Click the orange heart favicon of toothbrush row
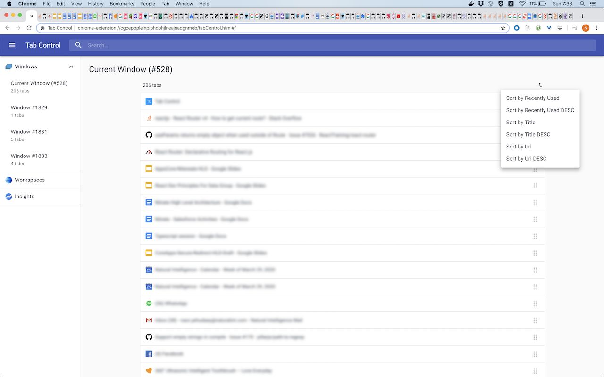 tap(149, 371)
